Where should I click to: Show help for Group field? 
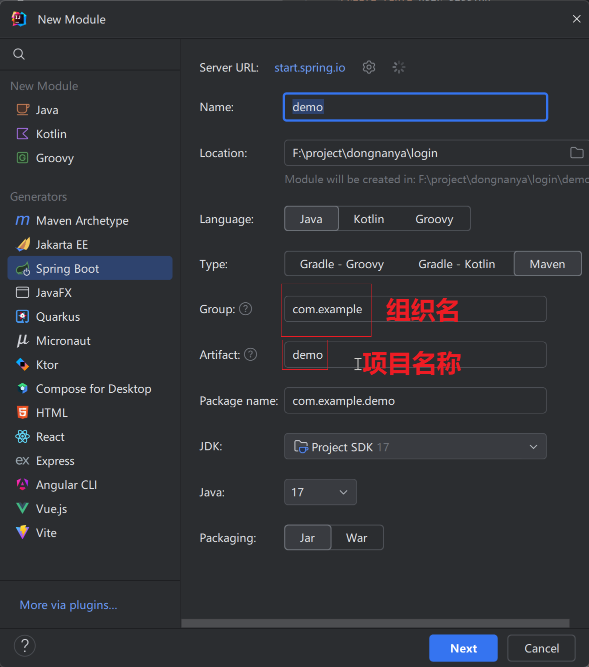[x=245, y=309]
